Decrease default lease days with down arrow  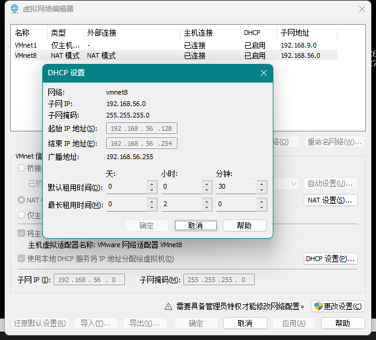click(x=152, y=190)
